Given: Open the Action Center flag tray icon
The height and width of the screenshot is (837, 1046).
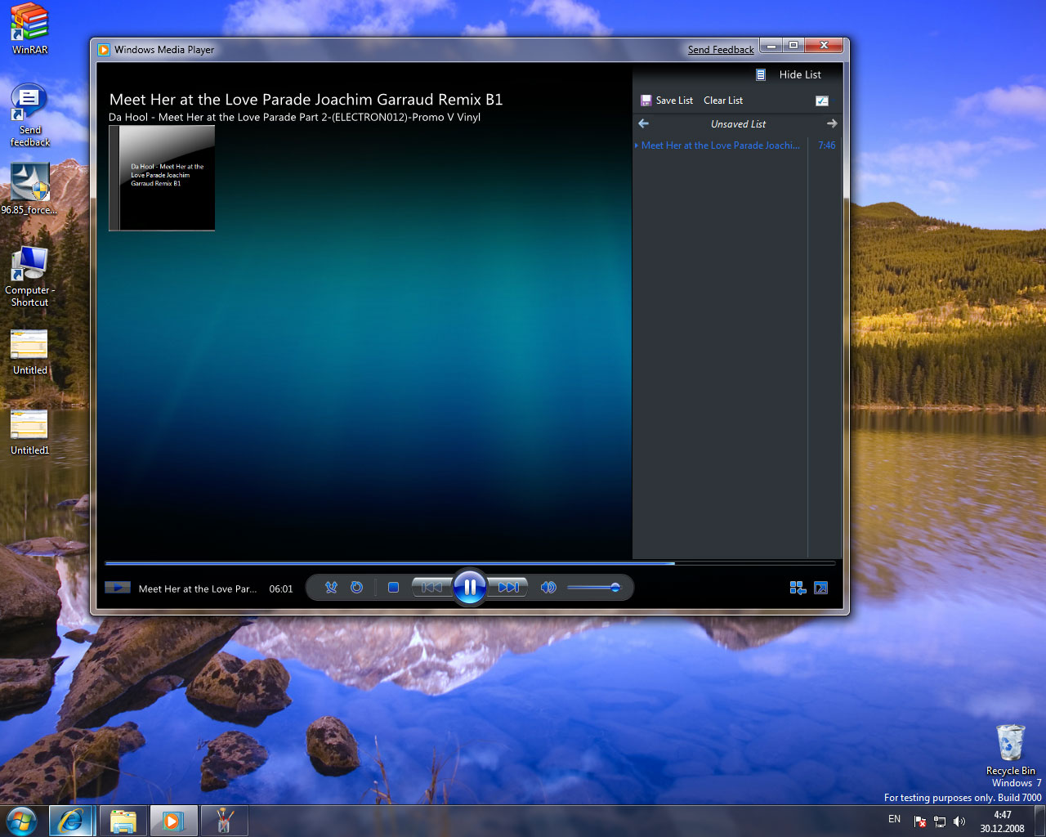Looking at the screenshot, I should 920,821.
